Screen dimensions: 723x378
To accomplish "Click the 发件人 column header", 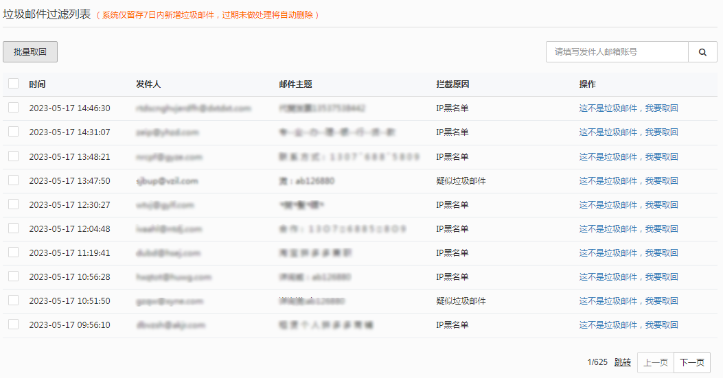I will (x=148, y=84).
